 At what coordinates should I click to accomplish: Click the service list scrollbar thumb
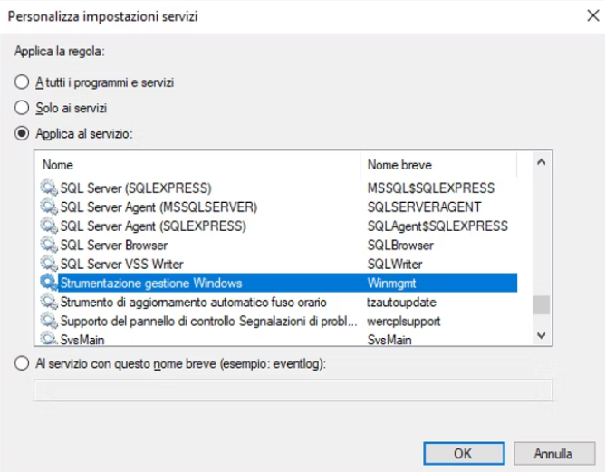coord(542,305)
